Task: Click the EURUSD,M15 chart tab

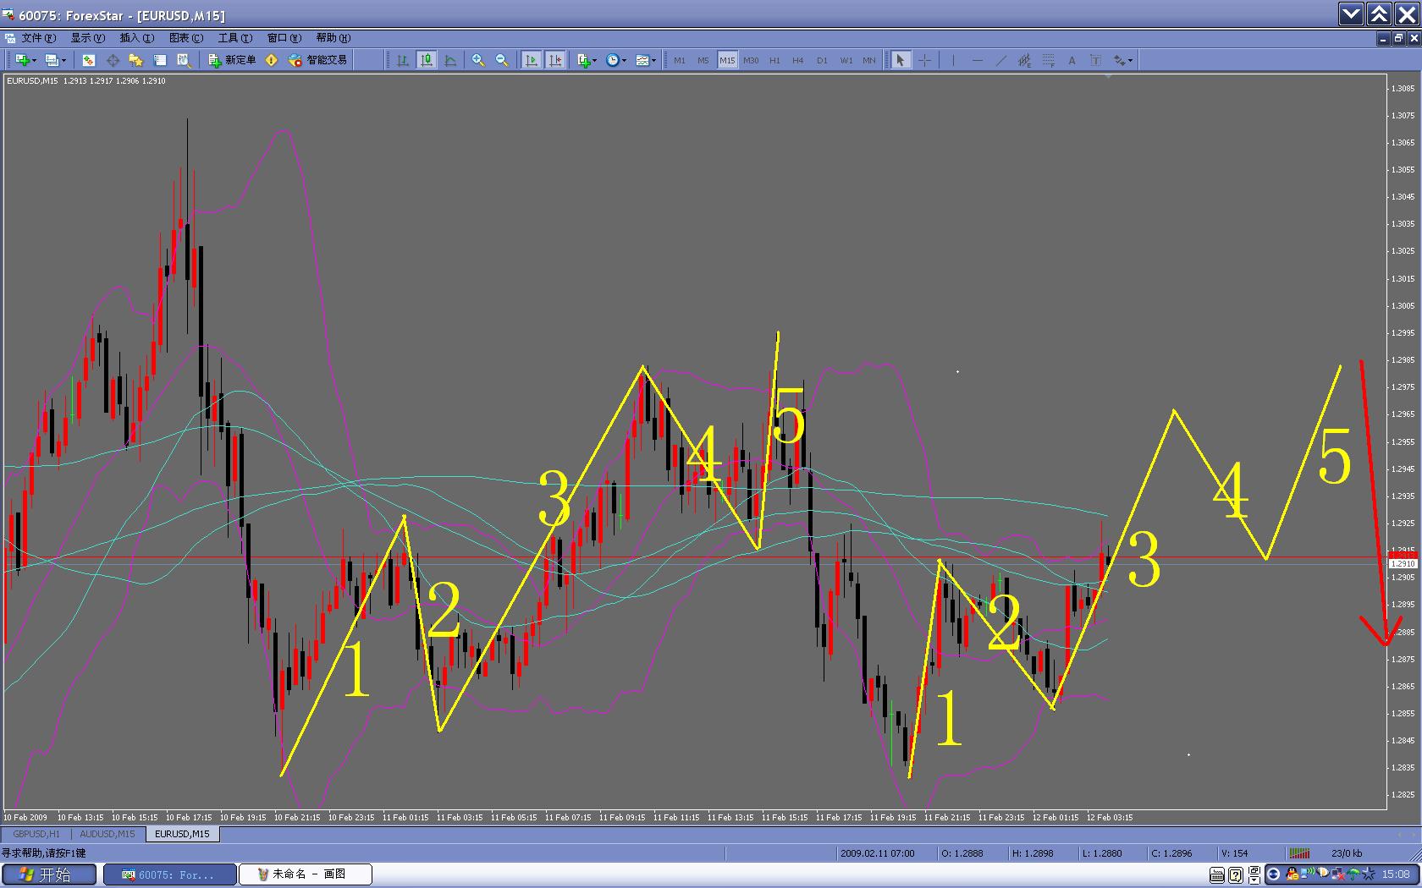Action: [x=182, y=834]
